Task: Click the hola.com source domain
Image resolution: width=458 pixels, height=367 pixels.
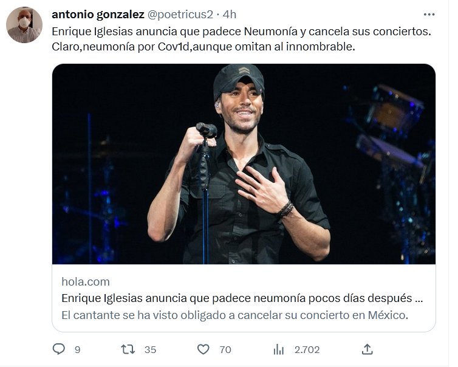Action: tap(86, 282)
